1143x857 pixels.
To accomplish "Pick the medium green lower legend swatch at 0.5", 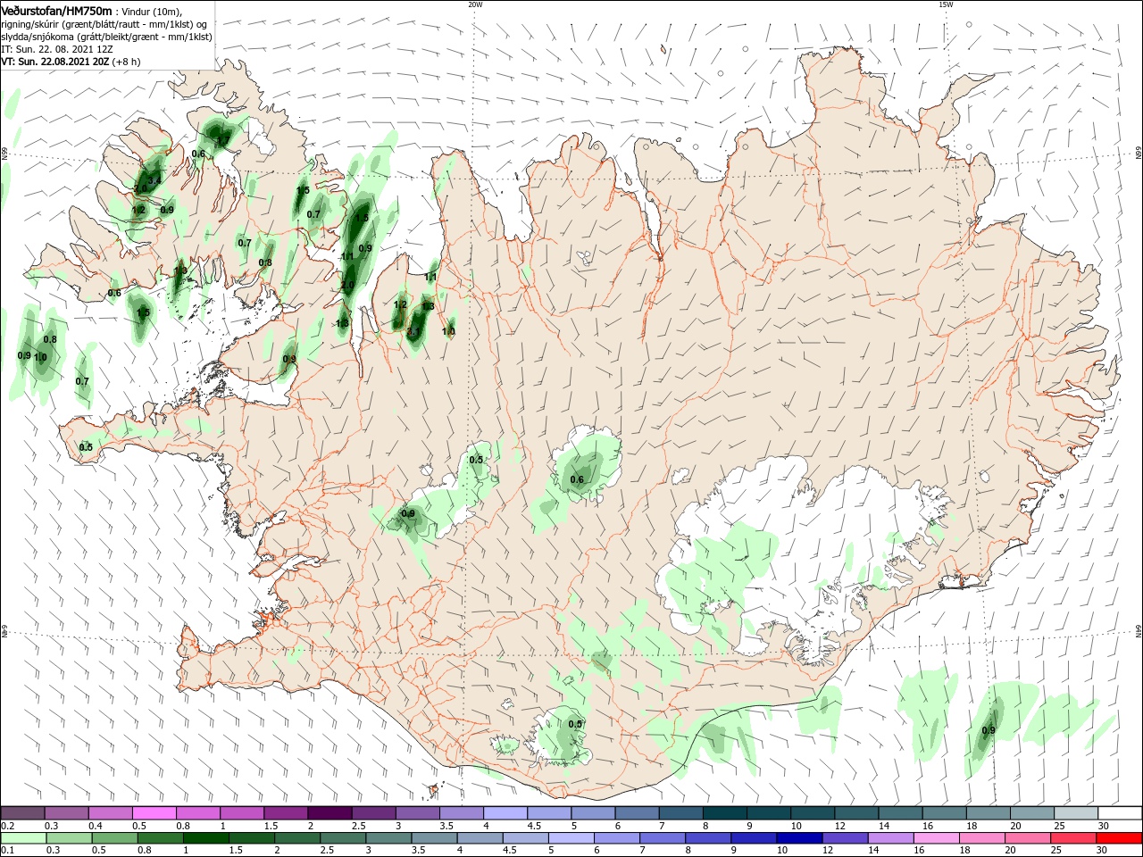I will point(114,838).
